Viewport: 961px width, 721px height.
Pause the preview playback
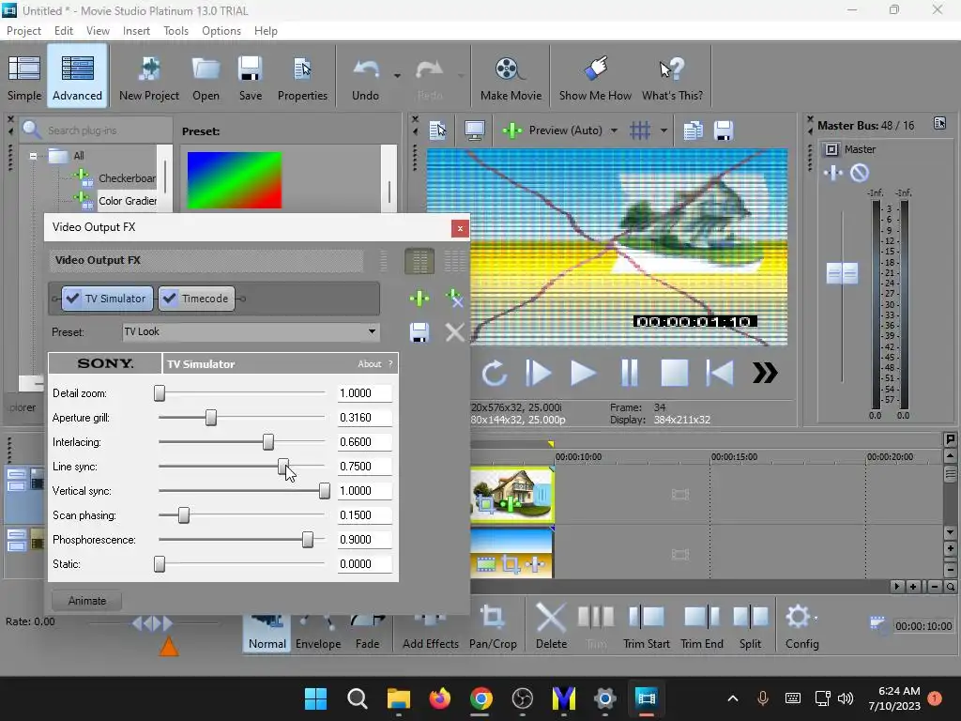(630, 373)
